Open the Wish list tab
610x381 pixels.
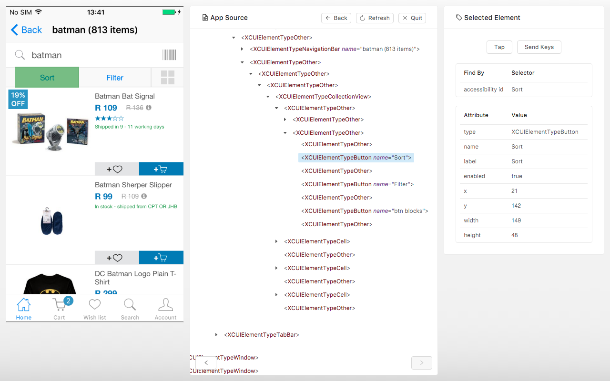(95, 309)
